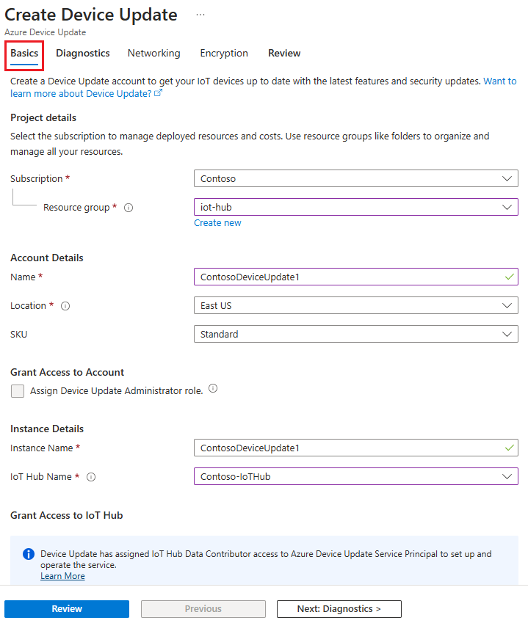
Task: Select the Diagnostics tab
Action: (x=82, y=53)
